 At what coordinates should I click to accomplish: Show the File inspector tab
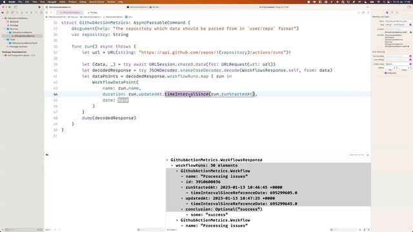click(387, 12)
